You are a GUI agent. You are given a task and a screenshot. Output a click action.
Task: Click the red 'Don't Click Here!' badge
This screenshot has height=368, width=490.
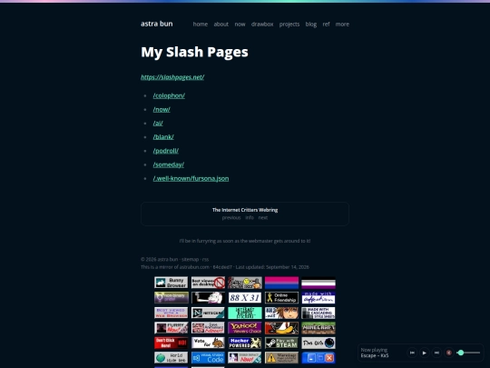coord(171,343)
